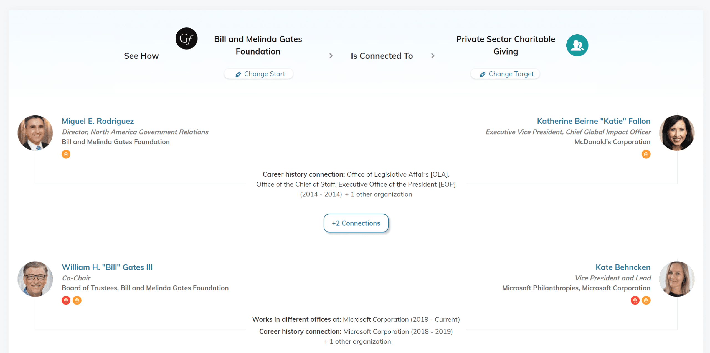Click orange briefcase icon under Kate Behncken
The width and height of the screenshot is (710, 353).
[x=646, y=300]
